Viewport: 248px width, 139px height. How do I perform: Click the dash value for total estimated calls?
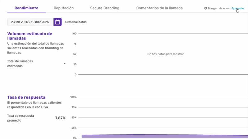click(x=64, y=63)
